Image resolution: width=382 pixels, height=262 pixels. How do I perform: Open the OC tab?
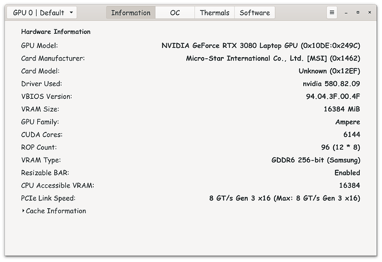click(x=175, y=12)
